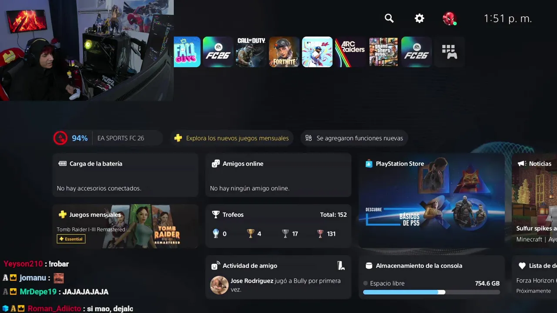Click the Amigos online friends icon
Screen dimensions: 557x313
pyautogui.click(x=215, y=164)
